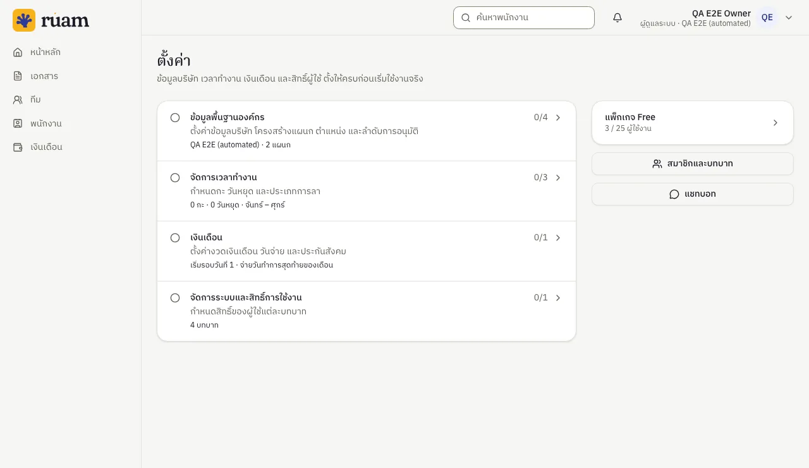This screenshot has height=468, width=809.
Task: Click status circle for จัดการเวลาทำงาน
Action: (x=175, y=178)
